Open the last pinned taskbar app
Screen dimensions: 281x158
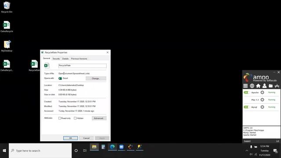click(x=140, y=147)
